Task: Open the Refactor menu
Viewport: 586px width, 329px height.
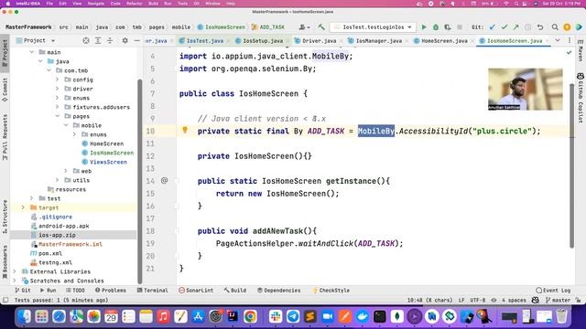Action: (x=135, y=4)
